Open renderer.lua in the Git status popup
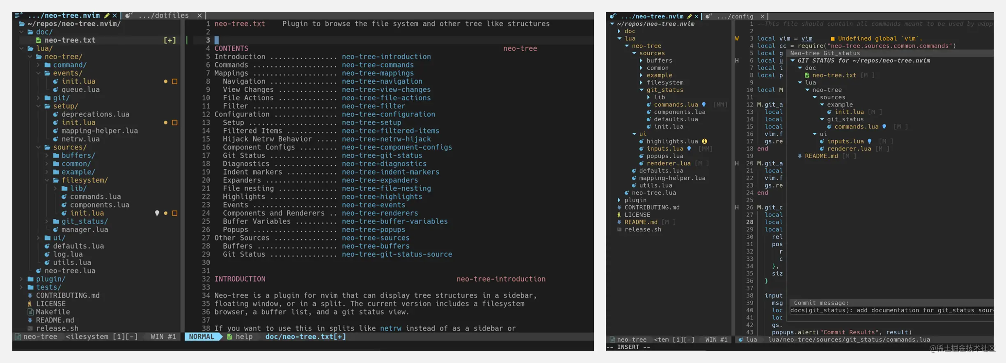 point(849,149)
